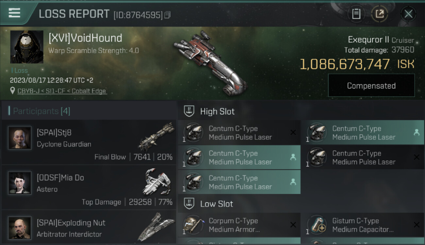Select the first Centum C-Type Pulse Laser

[239, 133]
